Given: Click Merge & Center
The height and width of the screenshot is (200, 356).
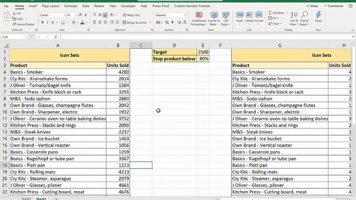Looking at the screenshot, I should click(x=135, y=22).
